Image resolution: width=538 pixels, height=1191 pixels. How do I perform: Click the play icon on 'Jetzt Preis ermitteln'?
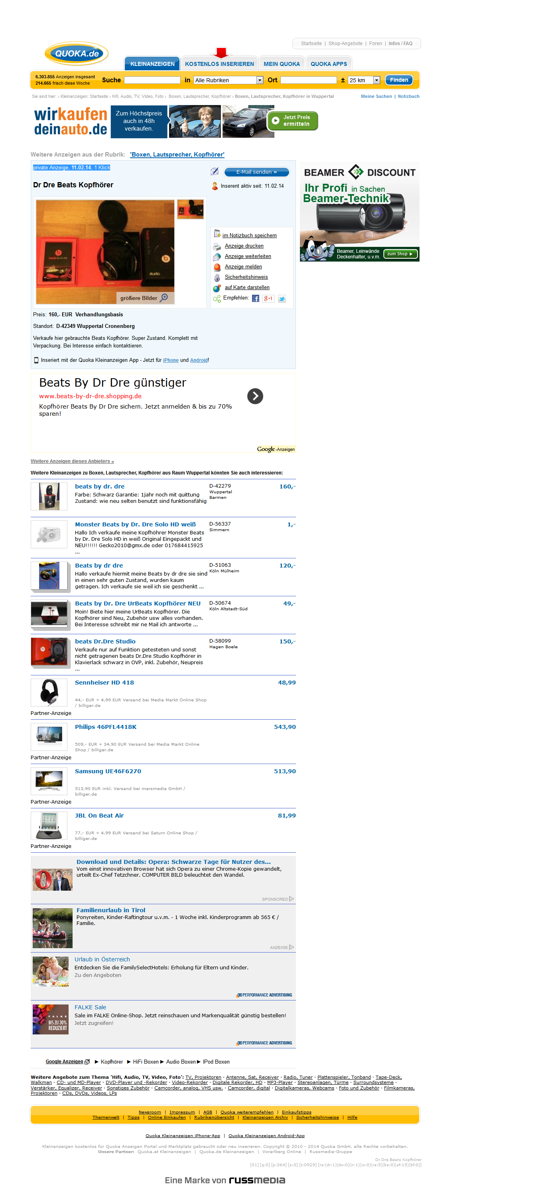pos(275,121)
